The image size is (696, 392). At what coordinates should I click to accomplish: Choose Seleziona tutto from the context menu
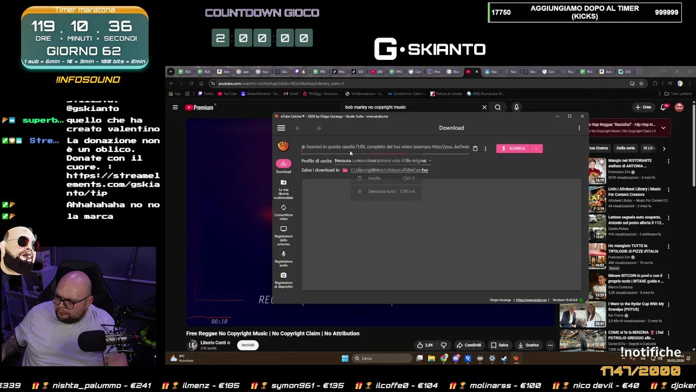click(x=386, y=191)
